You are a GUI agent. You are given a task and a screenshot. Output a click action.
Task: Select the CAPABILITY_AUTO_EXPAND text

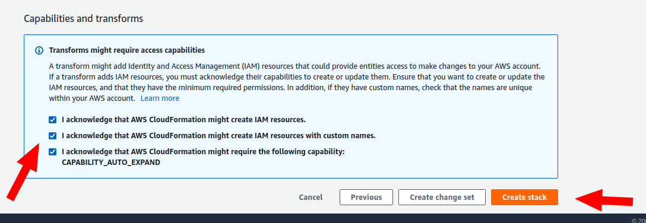111,163
